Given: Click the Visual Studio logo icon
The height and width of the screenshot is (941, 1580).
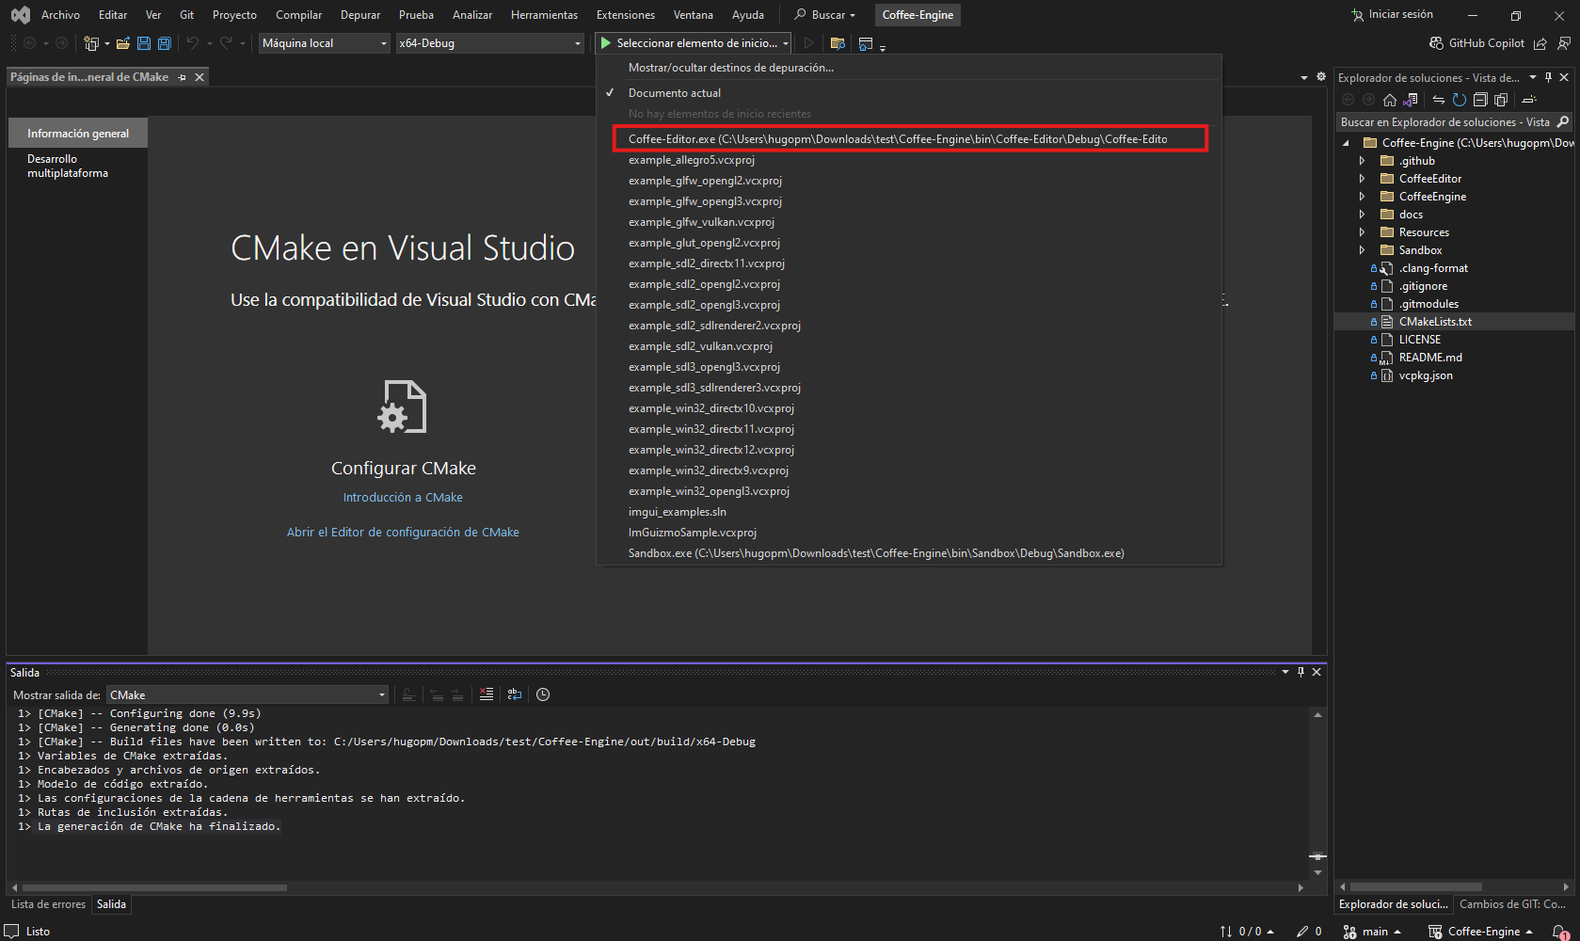Looking at the screenshot, I should (21, 15).
